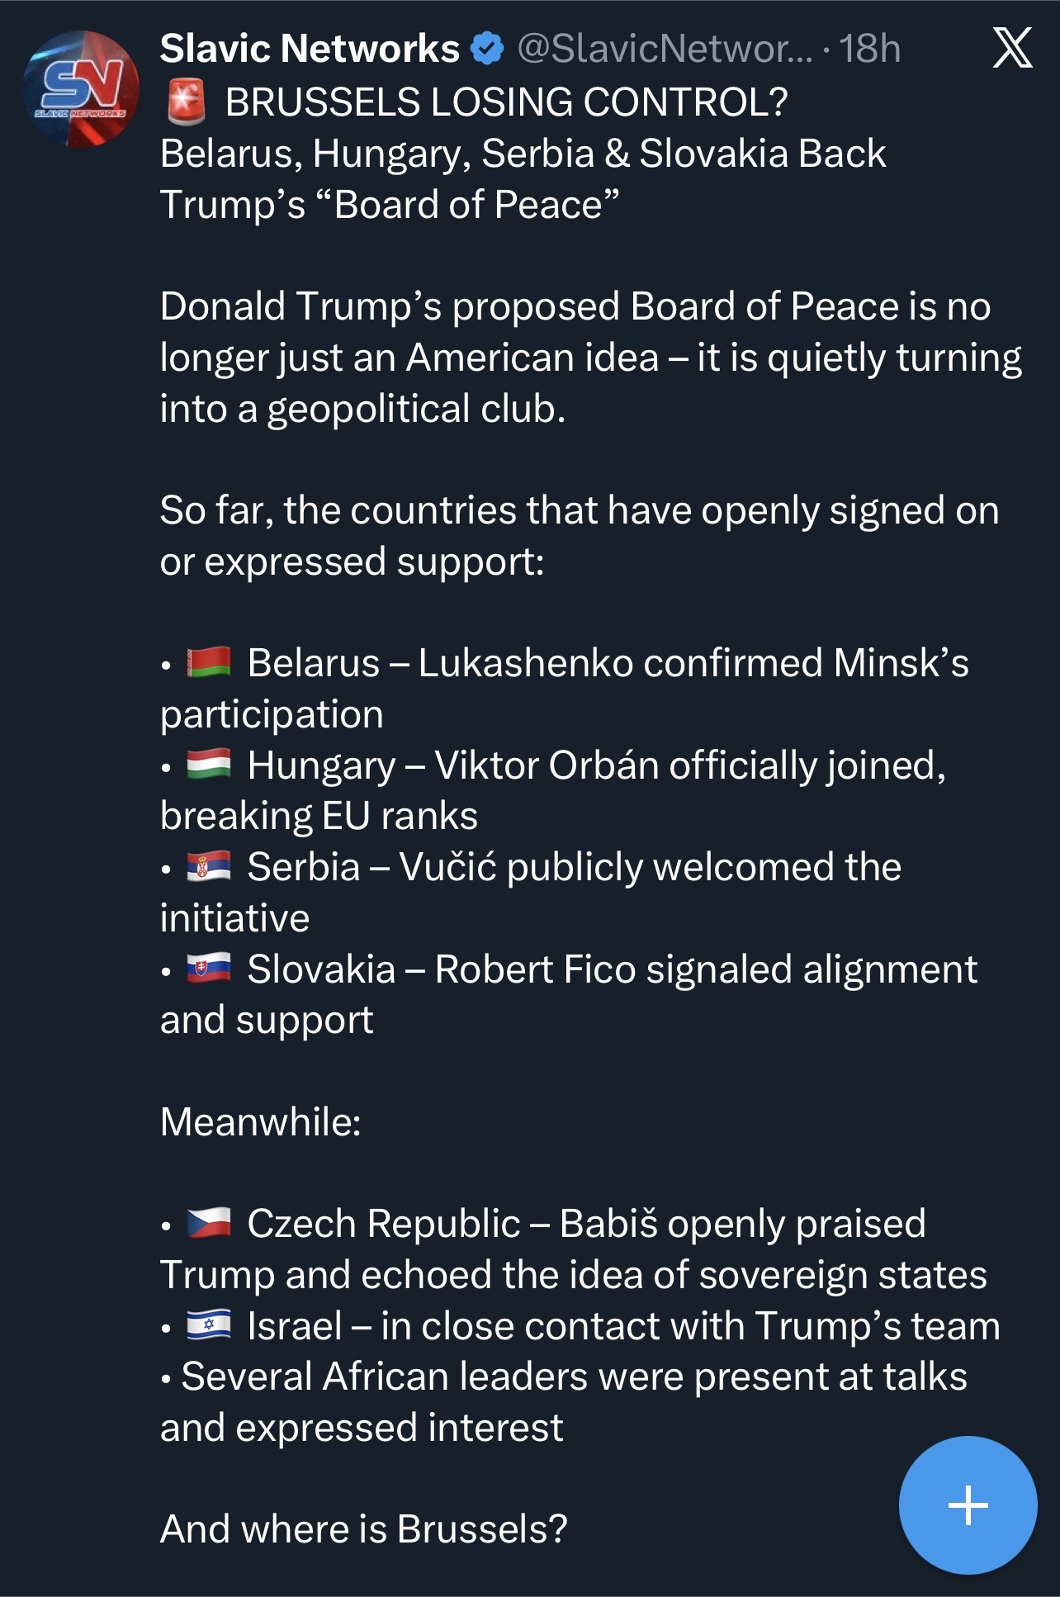Tap the headline "BRUSSELS LOSING CONTROL?"
1060x1597 pixels.
(x=506, y=102)
